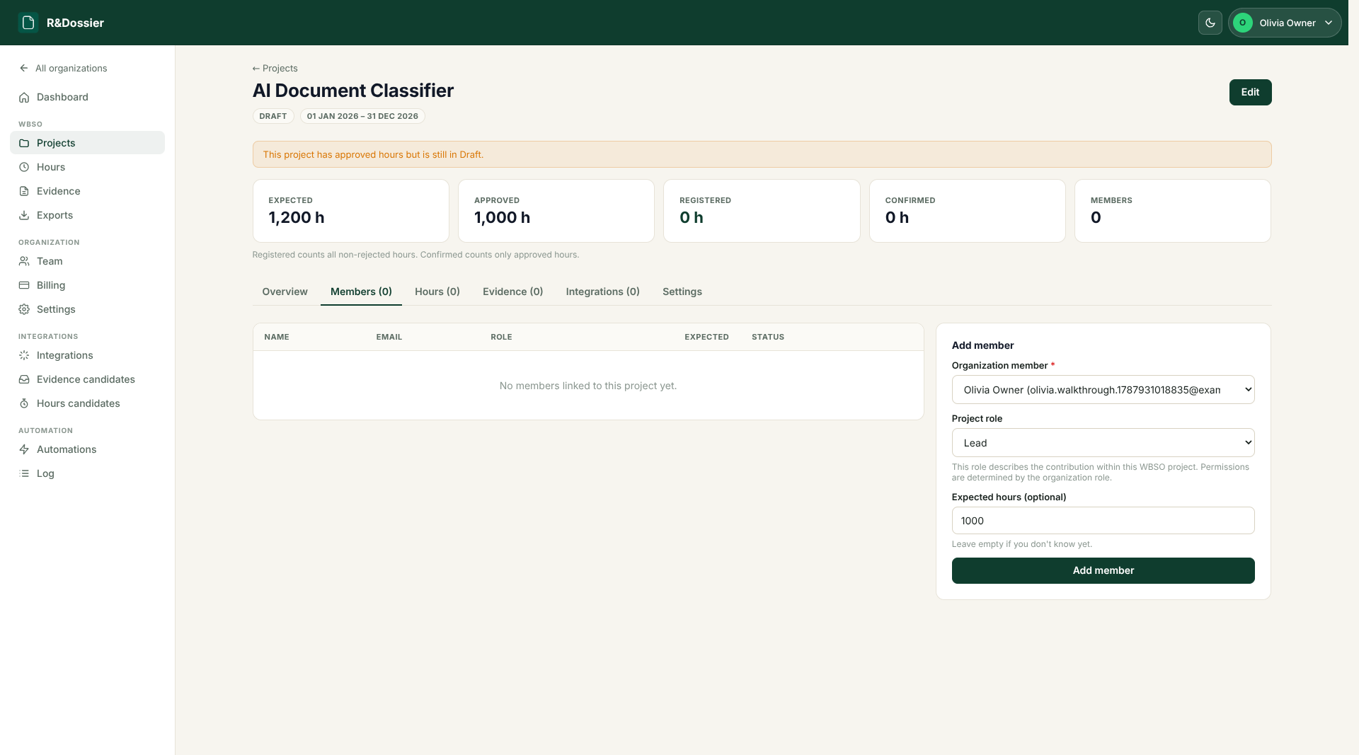Click the Exports download icon
The height and width of the screenshot is (755, 1359).
[24, 215]
